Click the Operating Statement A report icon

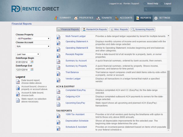pos(58,43)
